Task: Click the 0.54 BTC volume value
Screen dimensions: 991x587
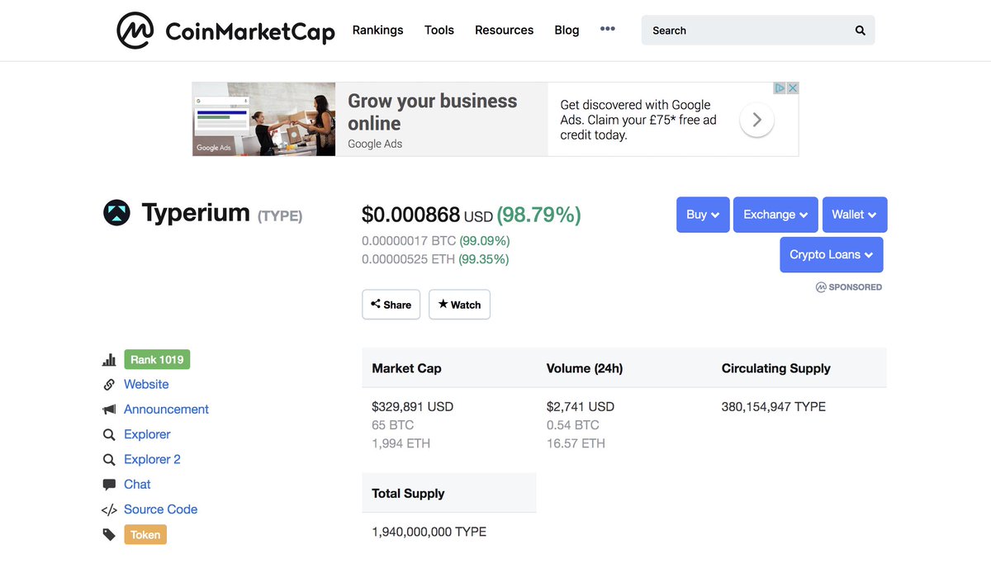Action: (x=573, y=425)
